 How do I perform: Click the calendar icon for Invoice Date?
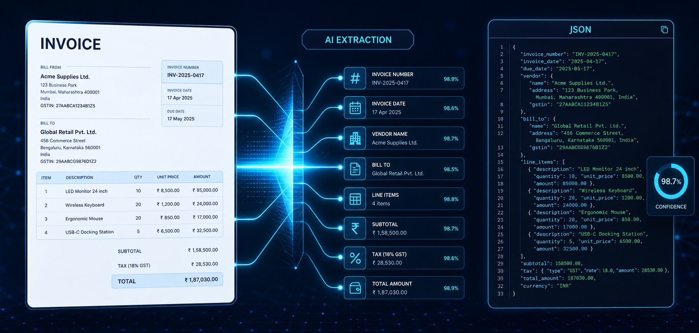point(355,108)
